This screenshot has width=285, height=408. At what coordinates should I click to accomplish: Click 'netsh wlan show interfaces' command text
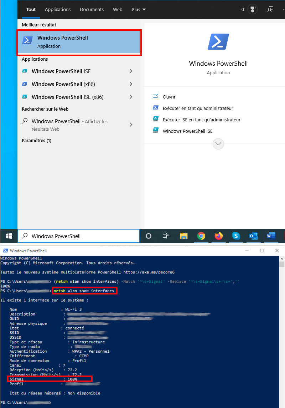(84, 291)
